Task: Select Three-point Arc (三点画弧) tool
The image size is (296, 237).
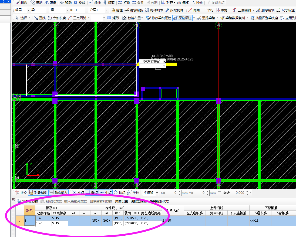Action: tap(78, 18)
